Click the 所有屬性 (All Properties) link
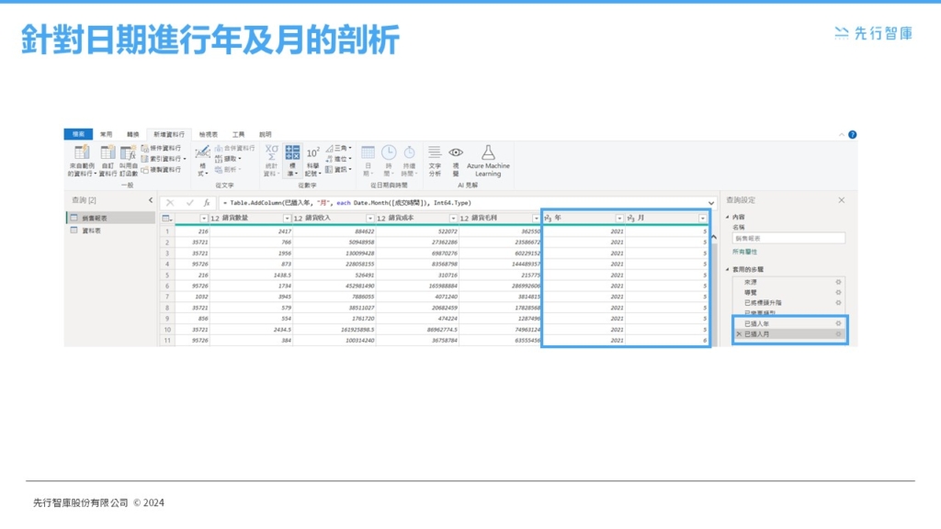Image resolution: width=941 pixels, height=529 pixels. (x=745, y=251)
